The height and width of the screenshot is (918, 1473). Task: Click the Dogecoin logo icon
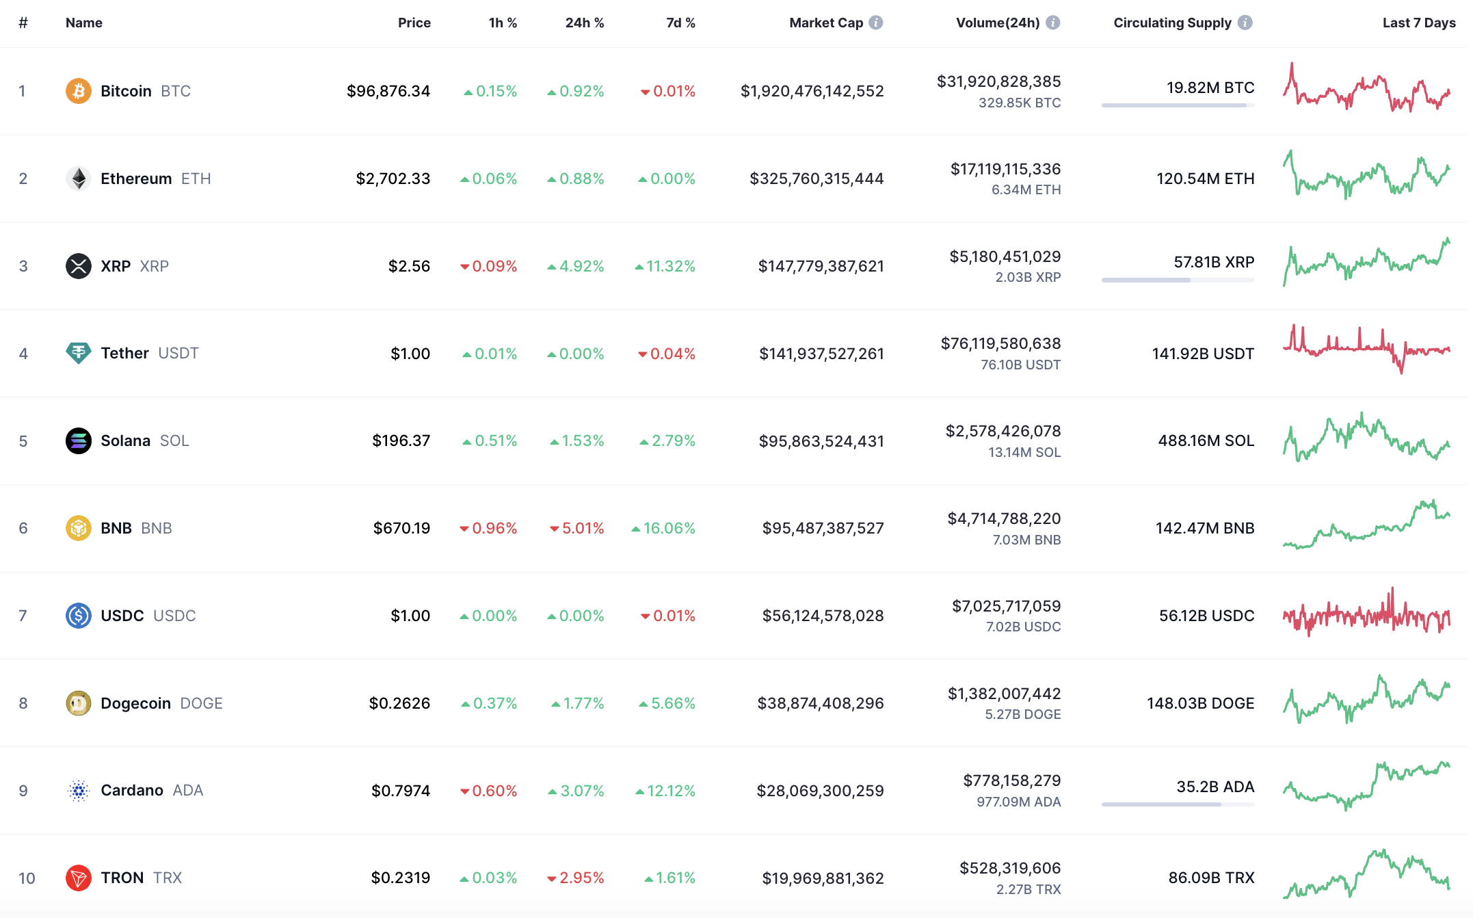tap(78, 703)
